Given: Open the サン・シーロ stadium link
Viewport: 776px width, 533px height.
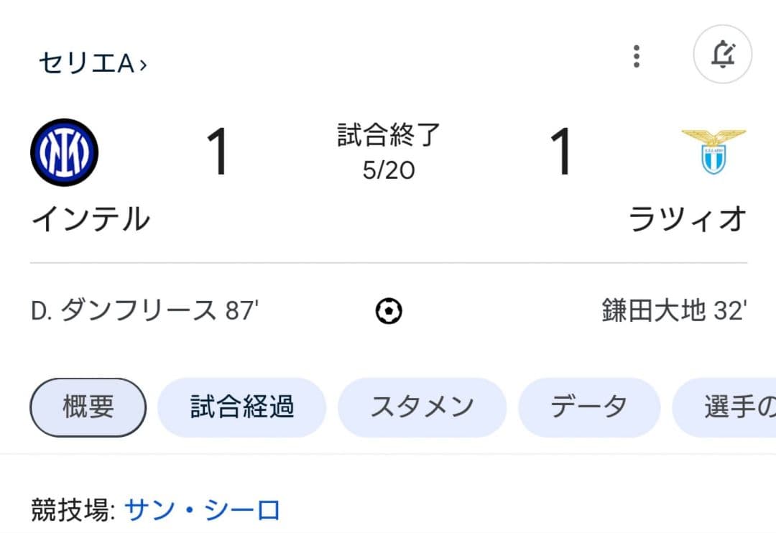Looking at the screenshot, I should pos(203,510).
